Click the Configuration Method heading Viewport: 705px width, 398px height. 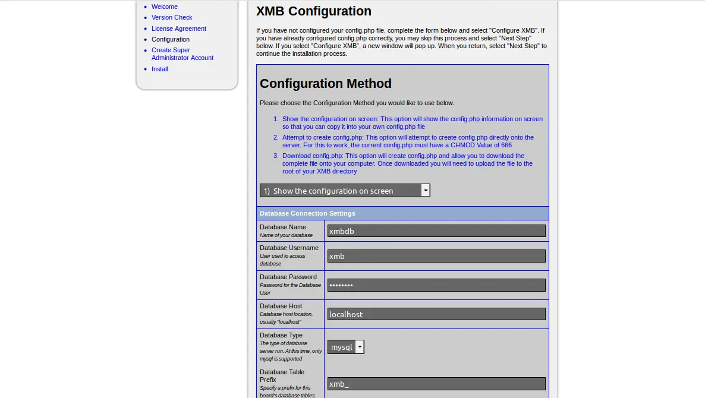coord(326,84)
